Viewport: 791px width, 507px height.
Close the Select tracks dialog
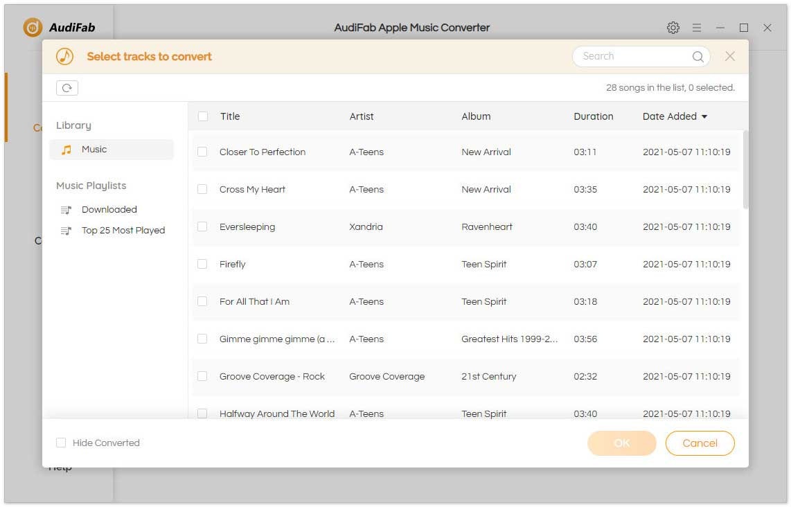pyautogui.click(x=730, y=56)
